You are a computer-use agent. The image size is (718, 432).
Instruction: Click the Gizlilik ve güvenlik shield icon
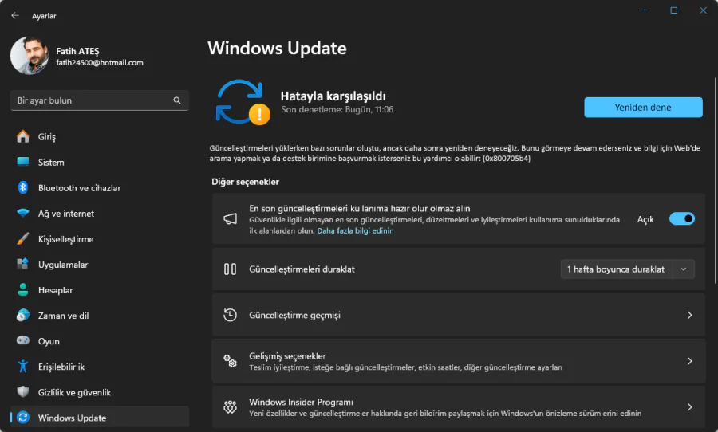click(23, 391)
